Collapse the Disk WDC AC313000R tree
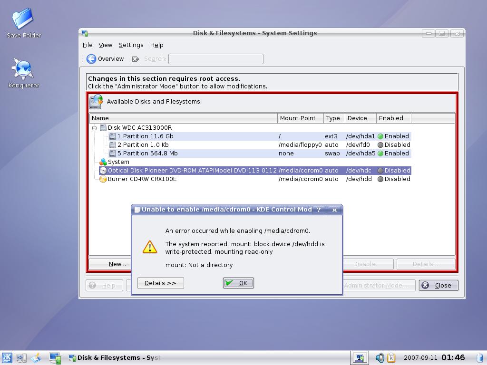 (94, 128)
